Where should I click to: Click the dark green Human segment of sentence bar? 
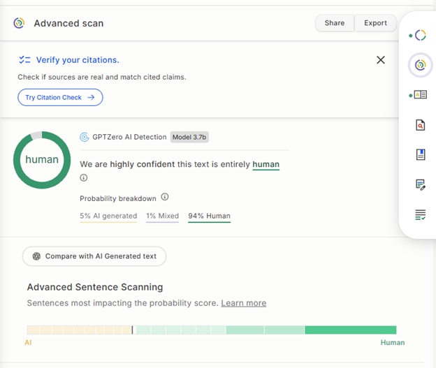coord(350,330)
